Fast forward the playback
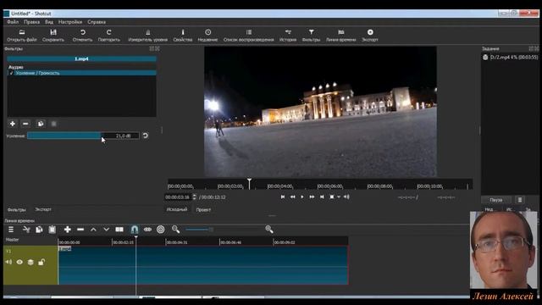542x305 pixels. coord(312,197)
